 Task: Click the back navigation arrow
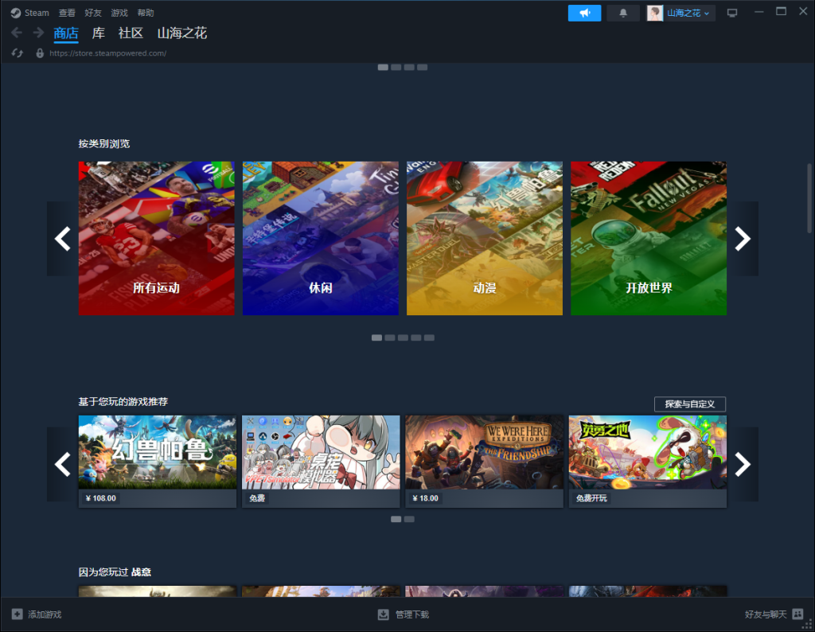coord(17,33)
